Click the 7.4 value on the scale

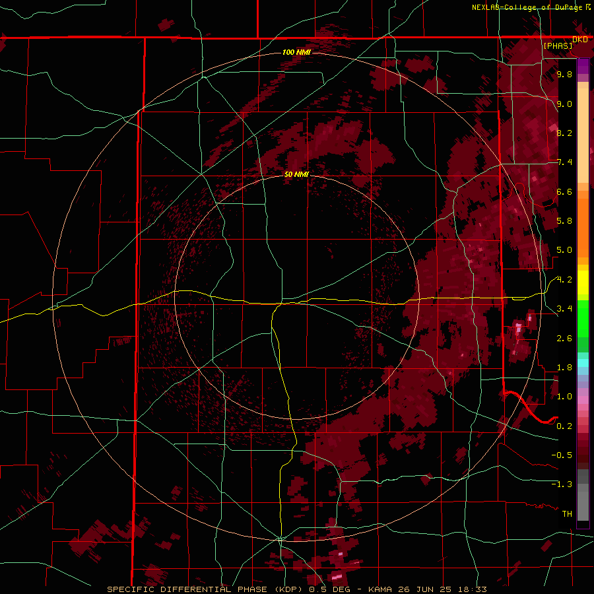(x=564, y=162)
